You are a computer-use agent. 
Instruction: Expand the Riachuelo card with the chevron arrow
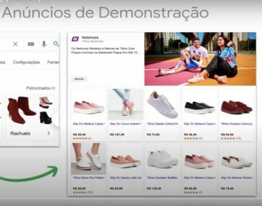[x=49, y=133]
